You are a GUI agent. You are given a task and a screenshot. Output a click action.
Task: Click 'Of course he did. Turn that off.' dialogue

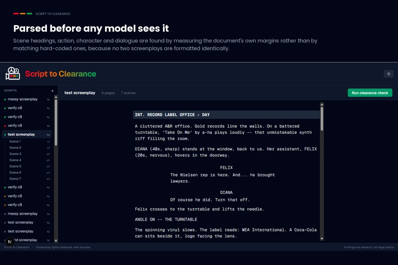point(210,200)
